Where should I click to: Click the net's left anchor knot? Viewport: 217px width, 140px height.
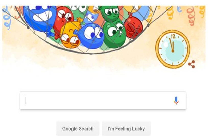click(x=28, y=27)
